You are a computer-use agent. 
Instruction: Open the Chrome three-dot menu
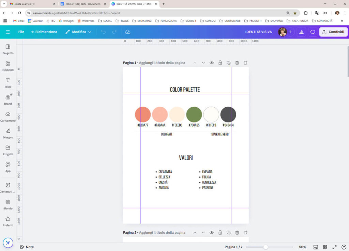pyautogui.click(x=345, y=13)
